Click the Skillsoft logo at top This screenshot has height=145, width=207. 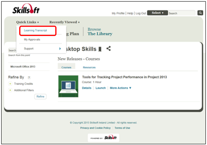click(26, 9)
